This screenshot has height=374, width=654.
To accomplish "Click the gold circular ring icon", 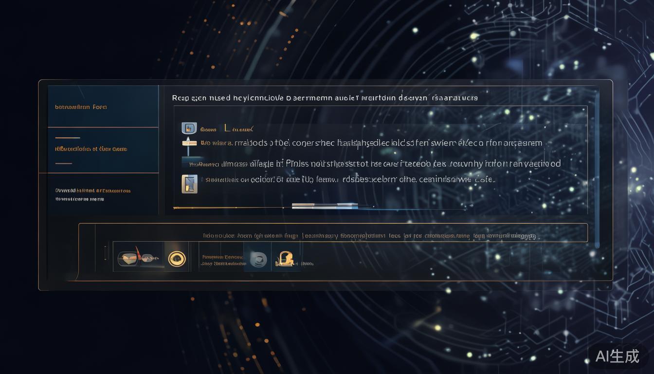I will (x=177, y=259).
